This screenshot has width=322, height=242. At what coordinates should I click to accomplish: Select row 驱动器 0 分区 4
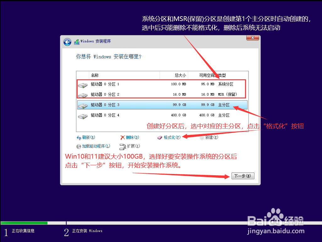[162, 115]
